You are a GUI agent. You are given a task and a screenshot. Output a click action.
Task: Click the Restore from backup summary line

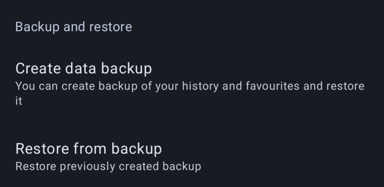click(x=108, y=166)
